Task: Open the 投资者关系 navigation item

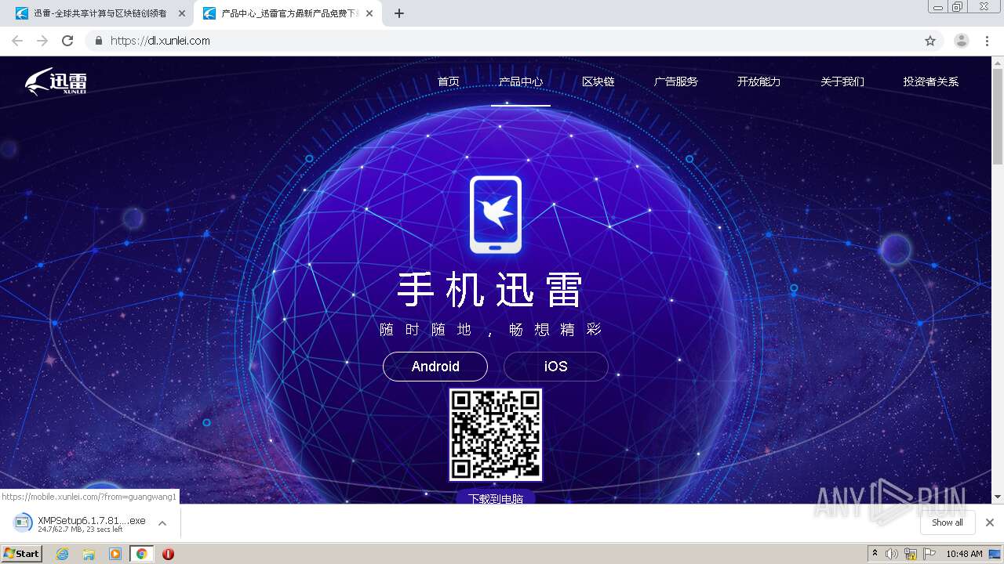Action: click(931, 81)
